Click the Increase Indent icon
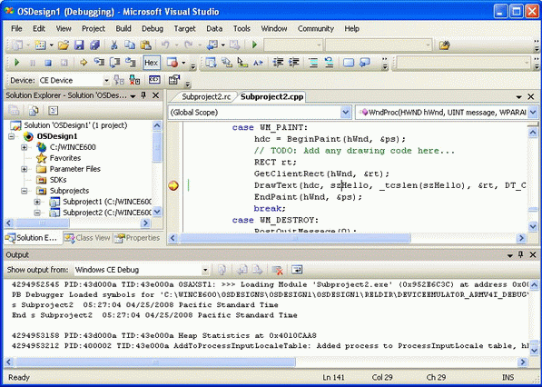The image size is (542, 387). (294, 63)
